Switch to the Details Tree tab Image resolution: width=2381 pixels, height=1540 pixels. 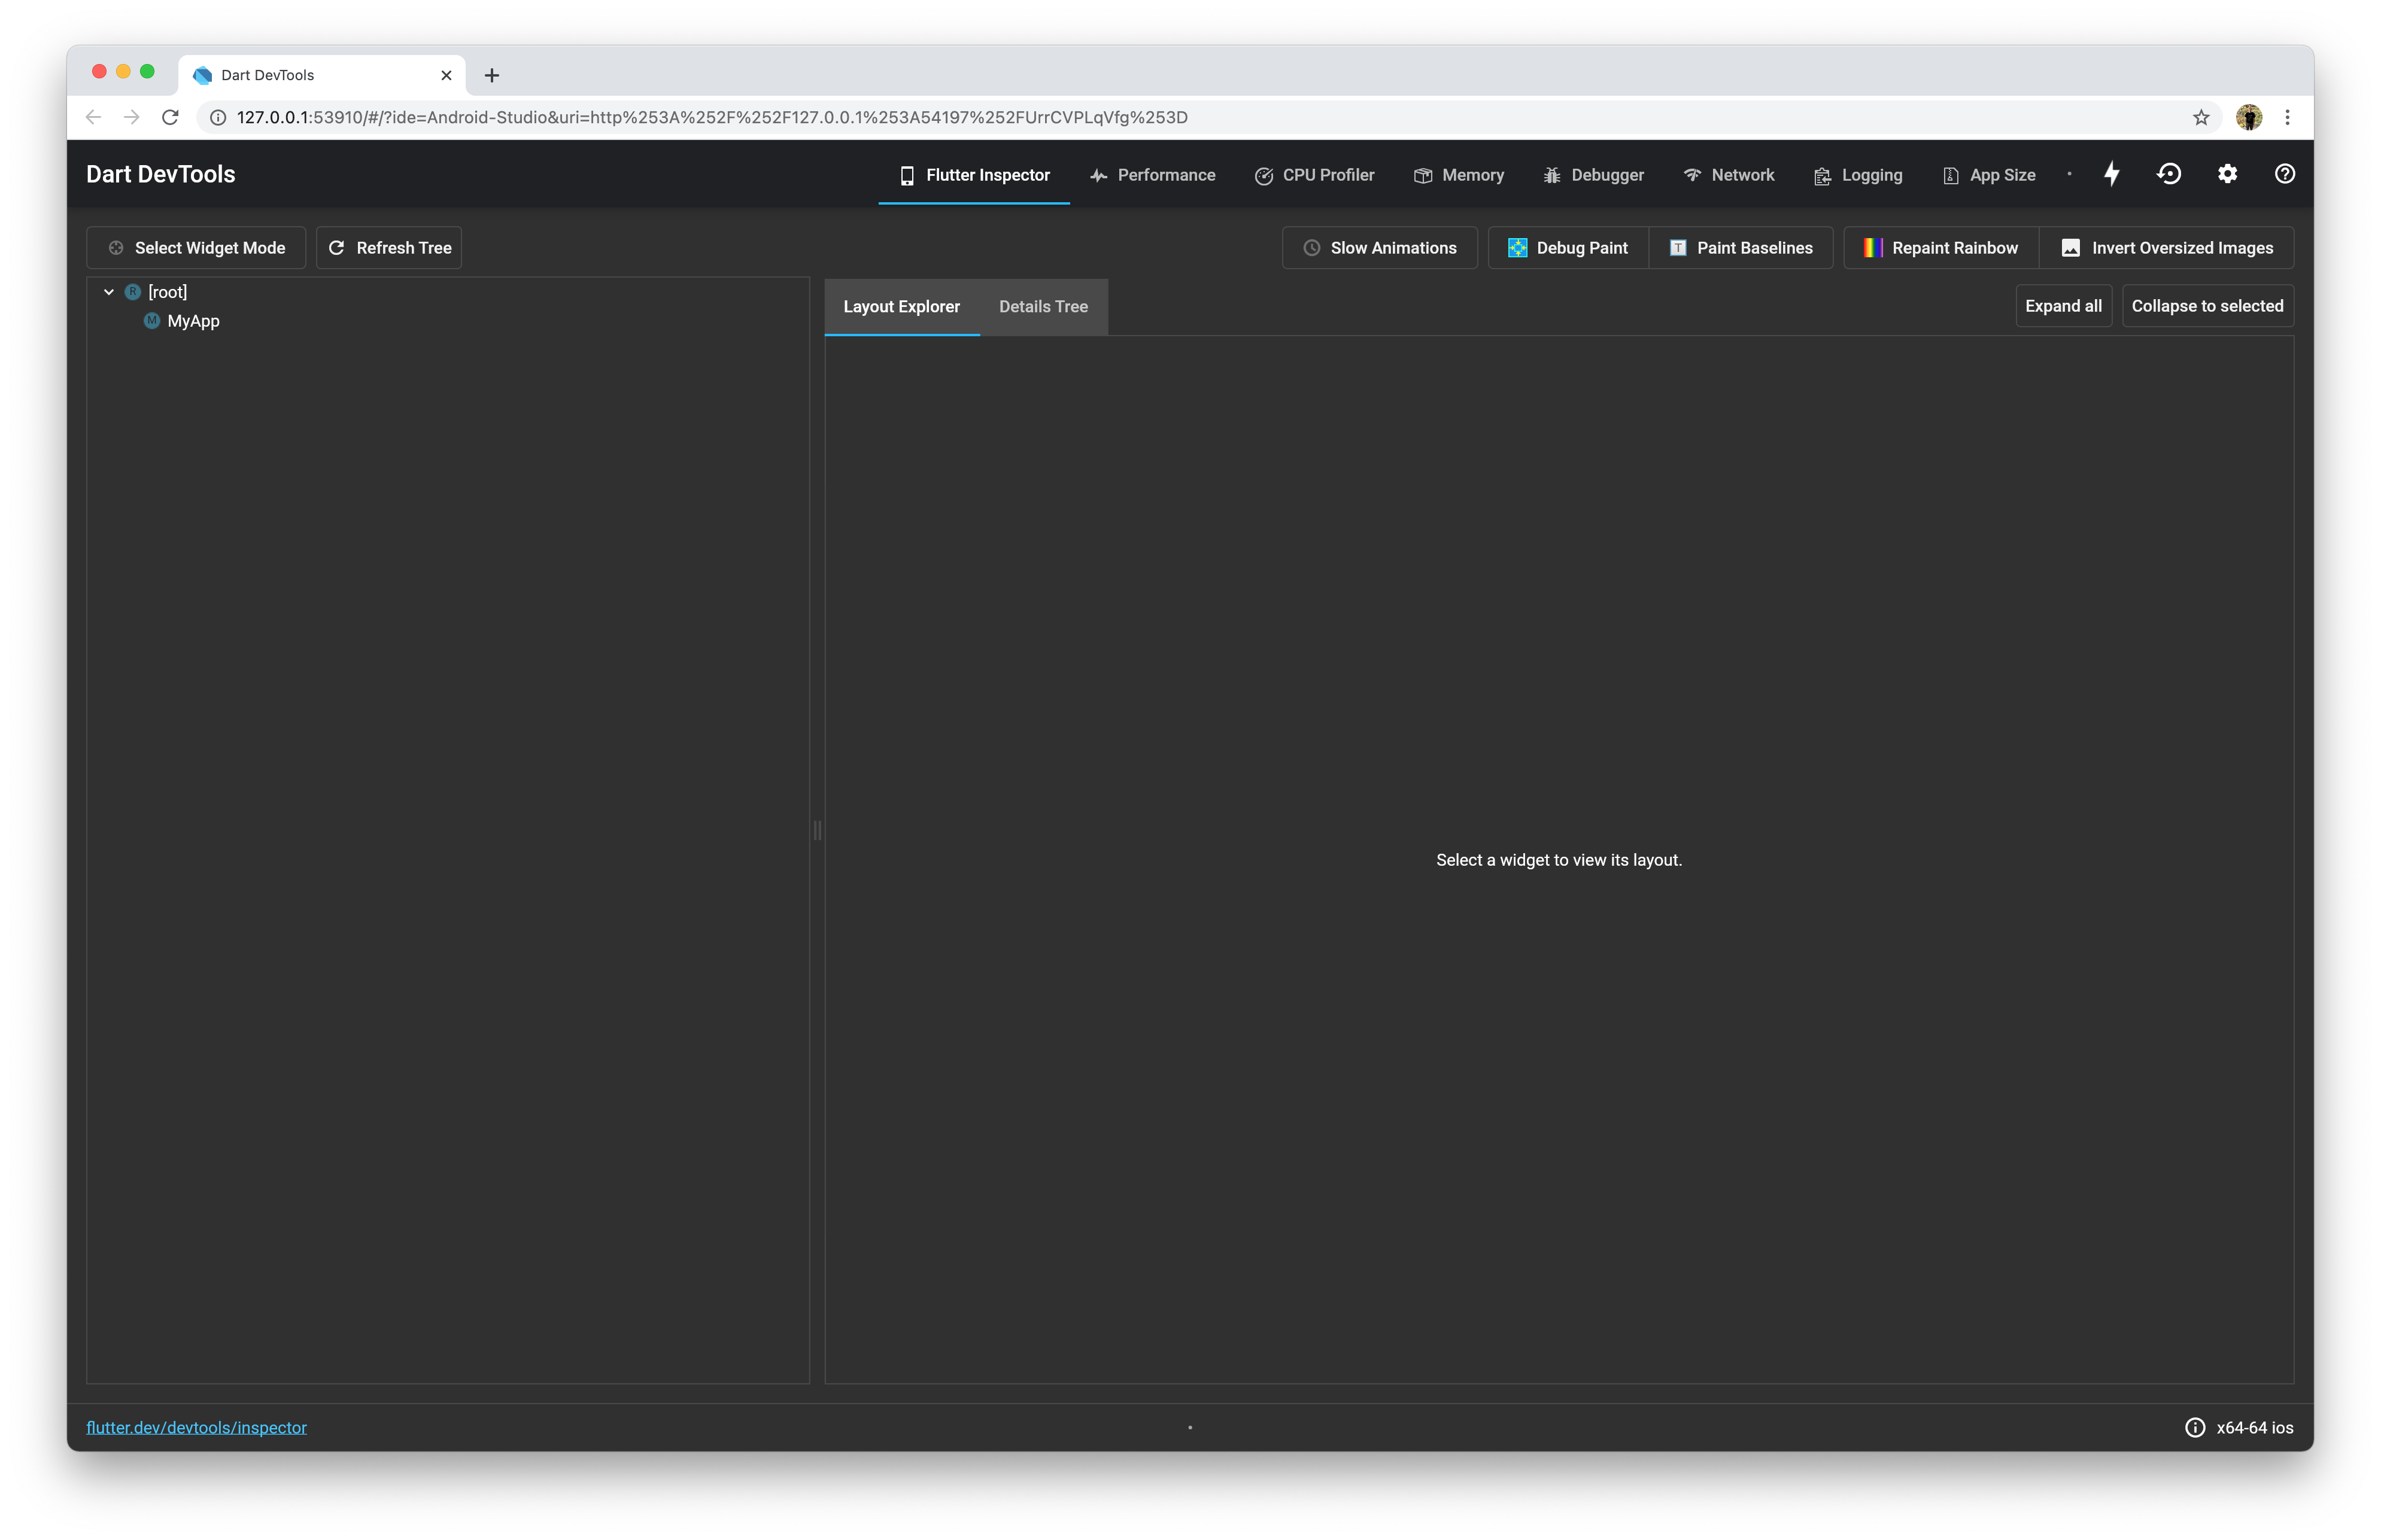point(1043,307)
